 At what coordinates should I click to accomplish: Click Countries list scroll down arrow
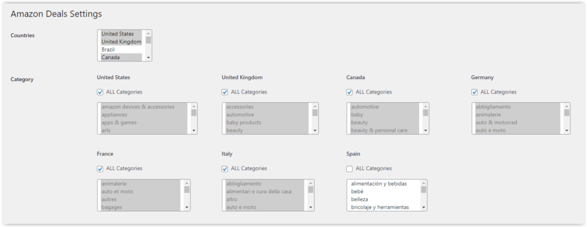pos(148,58)
